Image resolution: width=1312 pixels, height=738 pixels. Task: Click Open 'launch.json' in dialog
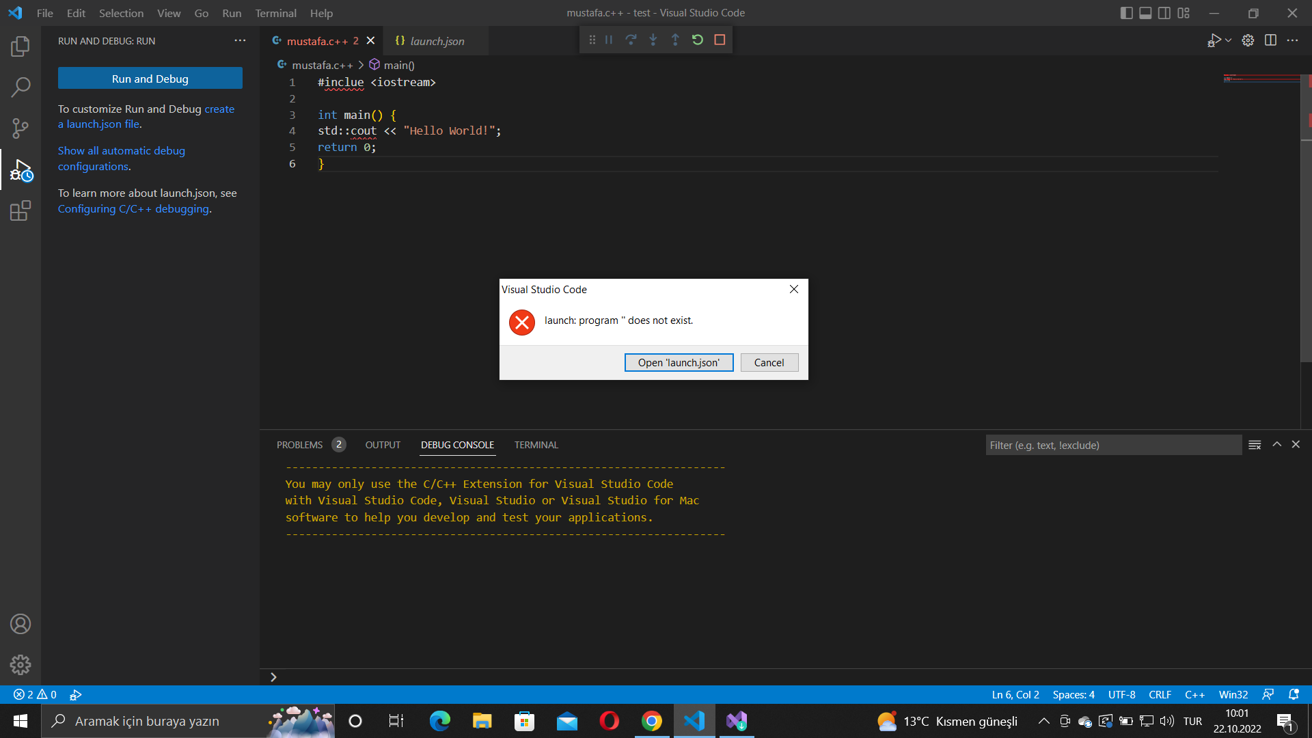coord(679,362)
